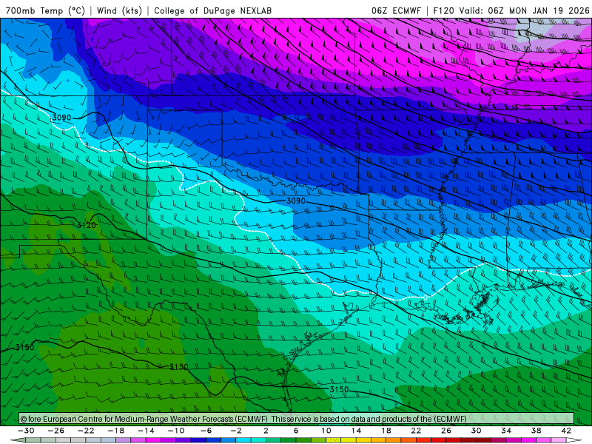Click the "Wind (kts)" header text
This screenshot has width=592, height=444.
pyautogui.click(x=119, y=10)
